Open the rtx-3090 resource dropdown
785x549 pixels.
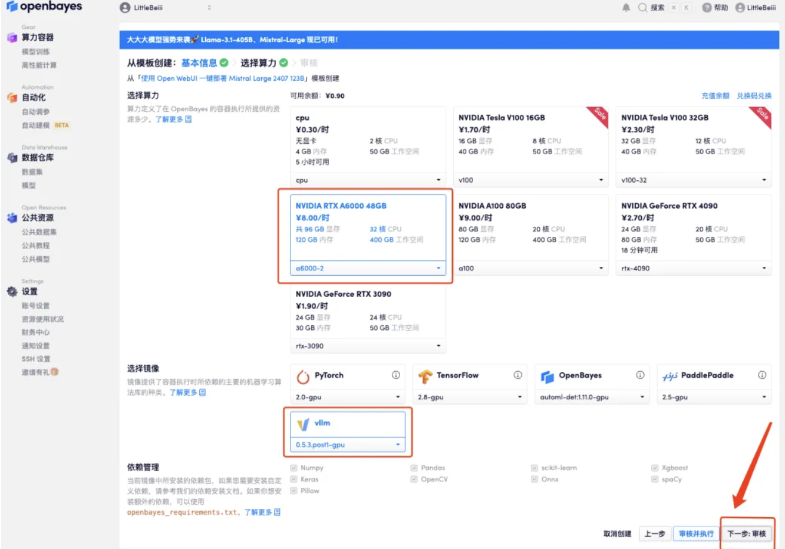pos(368,346)
